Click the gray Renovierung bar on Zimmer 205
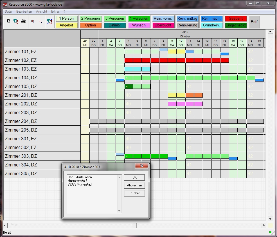 coord(177,130)
